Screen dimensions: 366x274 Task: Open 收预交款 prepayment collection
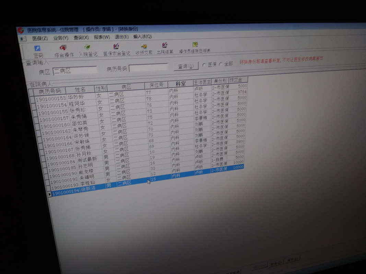(x=144, y=49)
